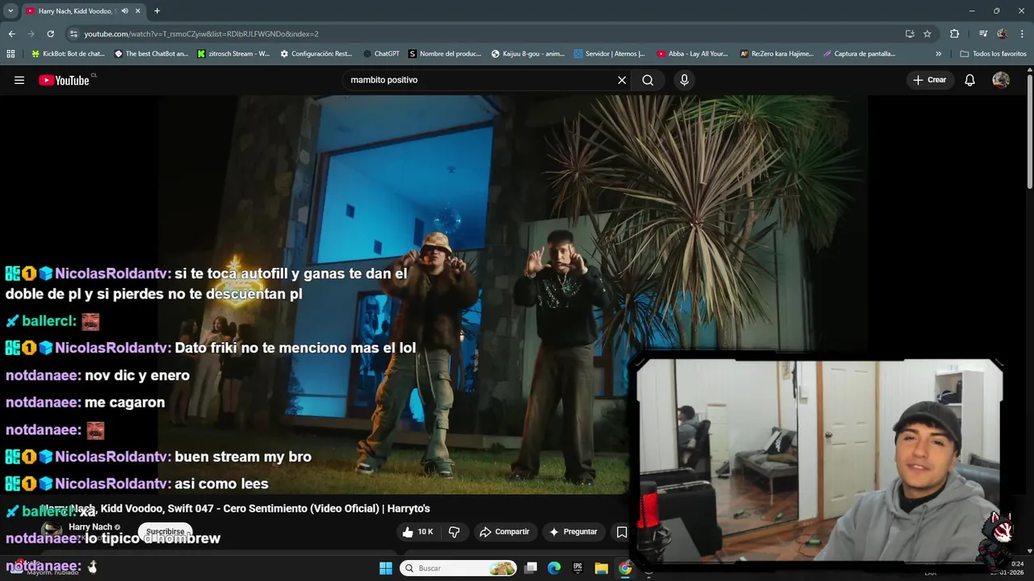Click the video title Cero Sentimiento

click(235, 508)
